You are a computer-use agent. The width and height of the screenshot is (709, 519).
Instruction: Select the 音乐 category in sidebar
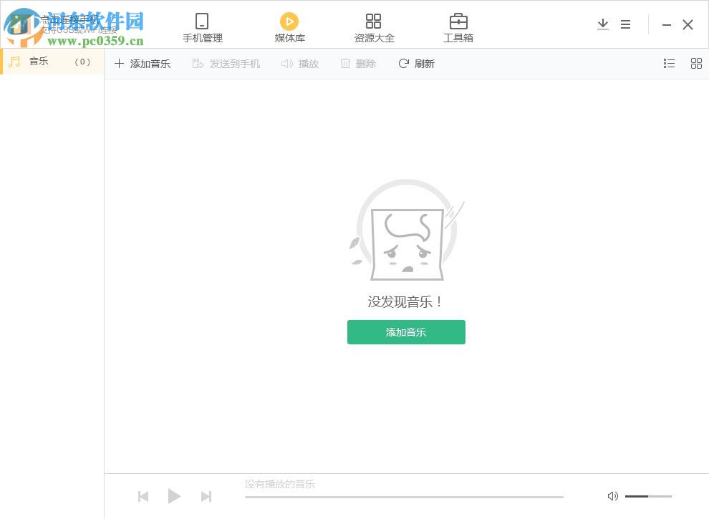coord(39,62)
